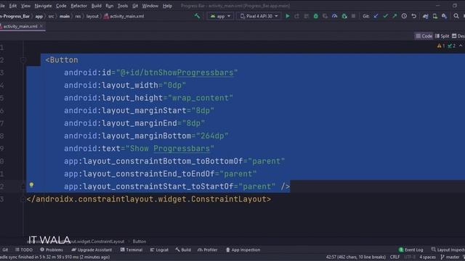Open the Run menu
Viewport: 465px width, 261px height.
click(x=109, y=6)
